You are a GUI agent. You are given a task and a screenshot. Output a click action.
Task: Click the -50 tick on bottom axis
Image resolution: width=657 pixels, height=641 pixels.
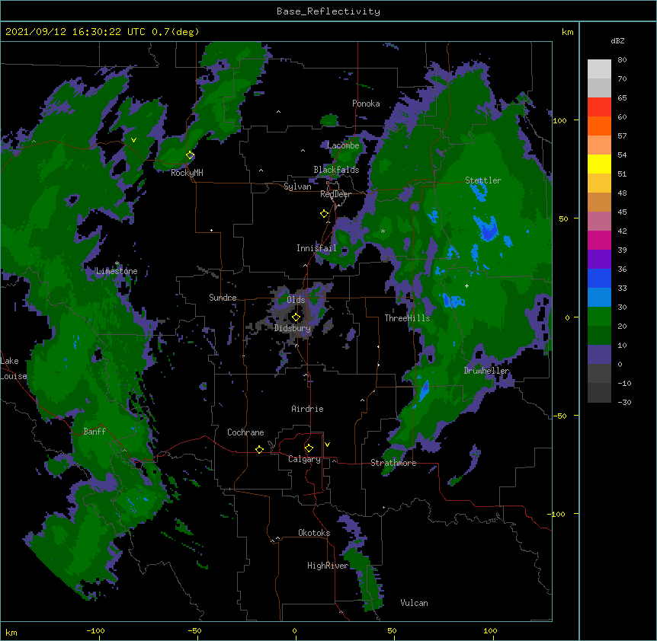coord(194,630)
